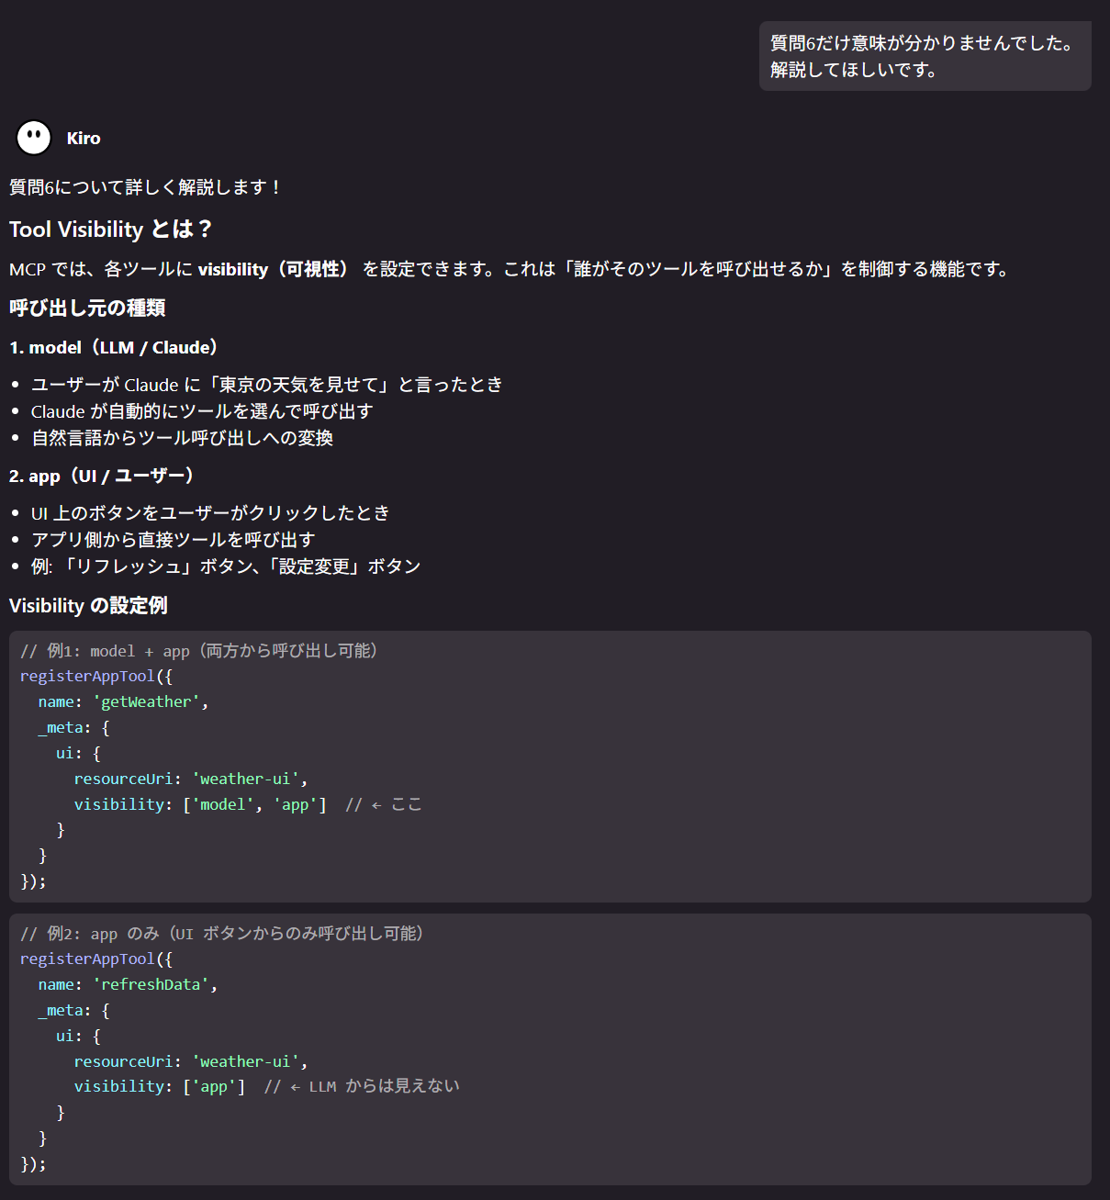Click the bullet 'ユーザーが Claude に「東京の天気を見せて」'

267,385
